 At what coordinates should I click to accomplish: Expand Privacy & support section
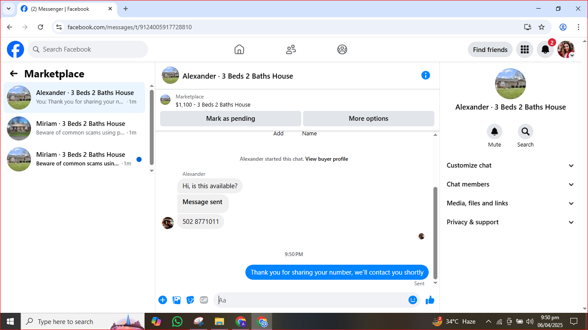(x=510, y=222)
